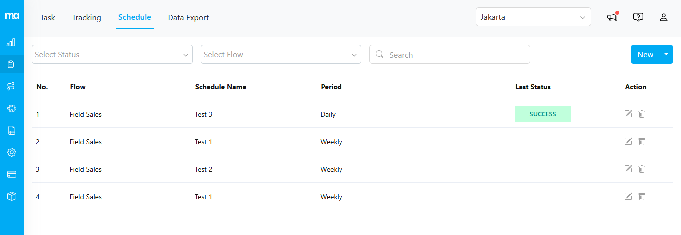This screenshot has height=235, width=681.
Task: Open the arrow menu beside New
Action: [x=666, y=54]
